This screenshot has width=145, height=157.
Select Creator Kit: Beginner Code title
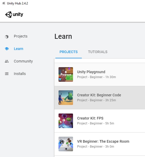point(99,95)
